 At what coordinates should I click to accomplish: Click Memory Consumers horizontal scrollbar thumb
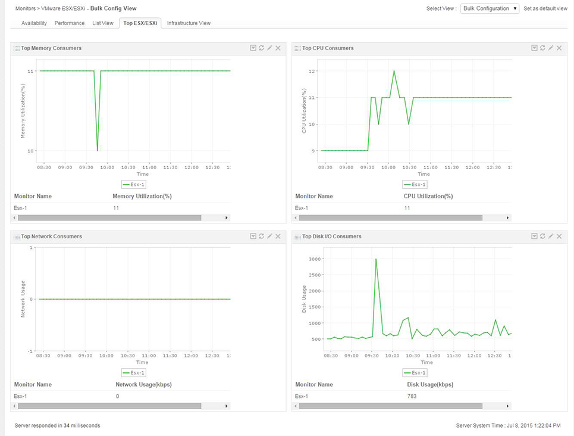[109, 218]
